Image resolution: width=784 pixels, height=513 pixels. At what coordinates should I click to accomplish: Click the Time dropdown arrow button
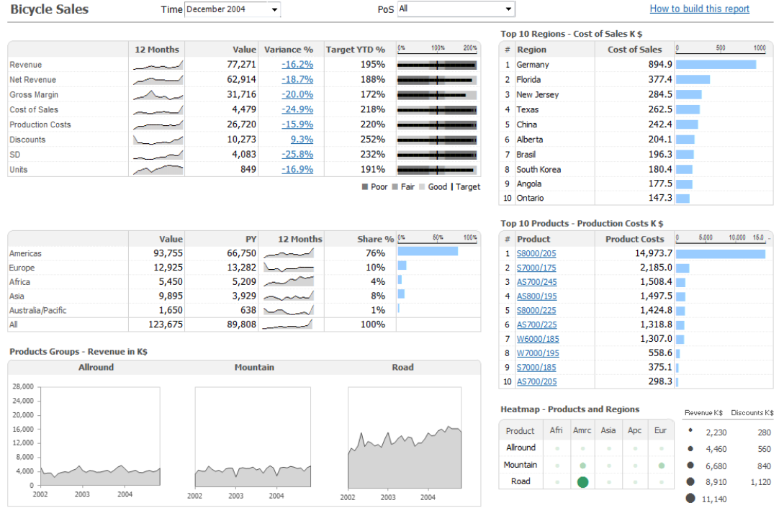pyautogui.click(x=274, y=9)
